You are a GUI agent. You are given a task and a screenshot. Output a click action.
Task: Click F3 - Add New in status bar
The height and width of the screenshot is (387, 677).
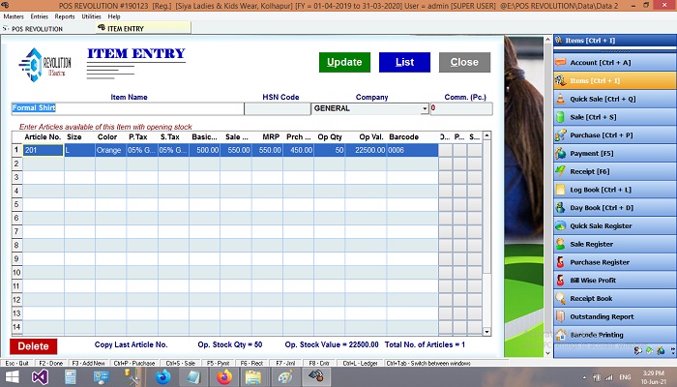point(88,364)
